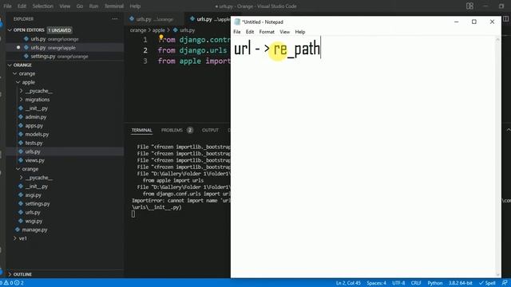Open Notepad Format menu
The image size is (511, 287).
(x=267, y=32)
